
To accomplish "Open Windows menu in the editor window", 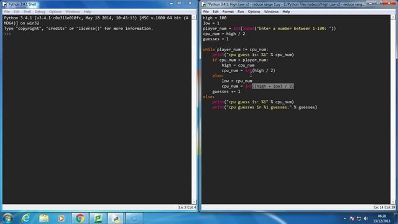I will point(271,12).
